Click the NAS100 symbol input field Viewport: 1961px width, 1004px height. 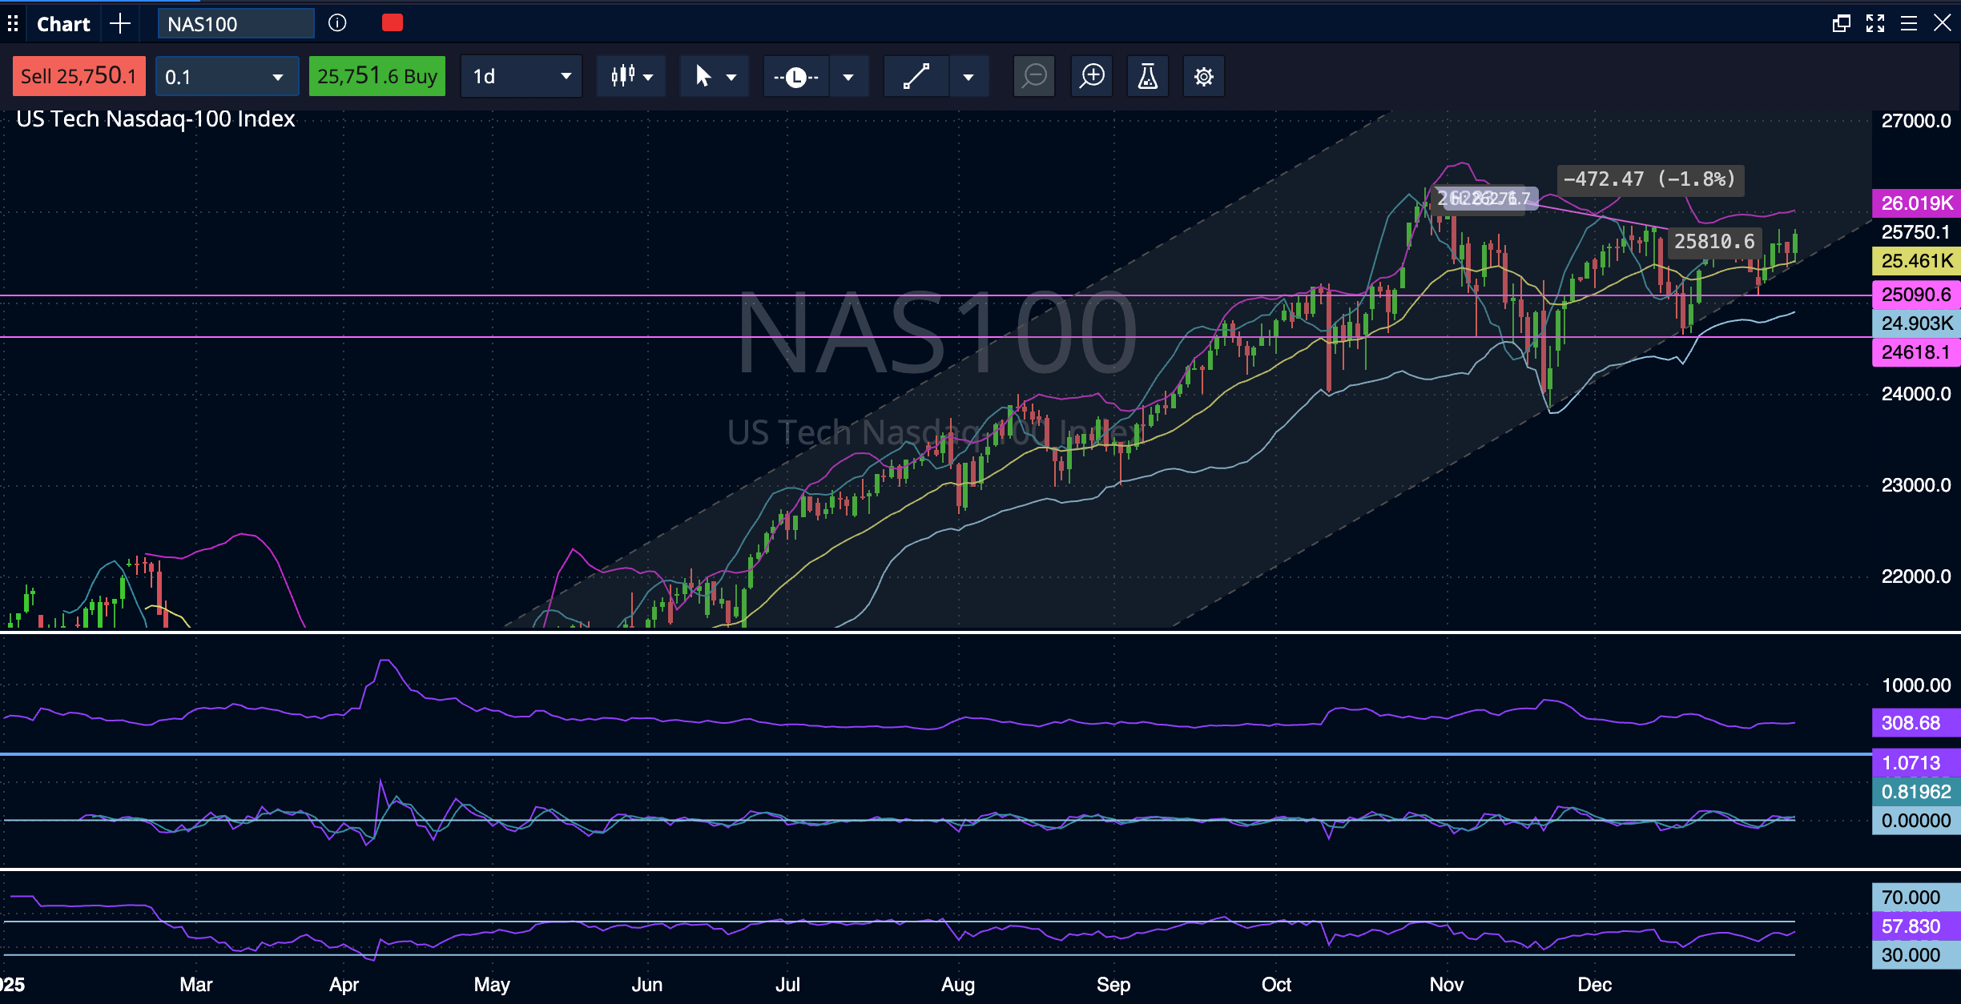click(x=235, y=23)
